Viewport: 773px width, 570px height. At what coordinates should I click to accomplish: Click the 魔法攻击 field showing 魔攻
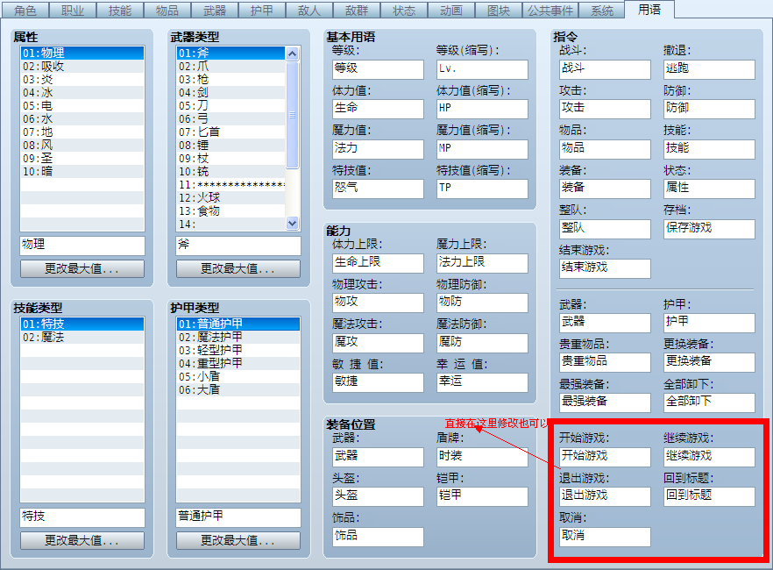point(378,343)
